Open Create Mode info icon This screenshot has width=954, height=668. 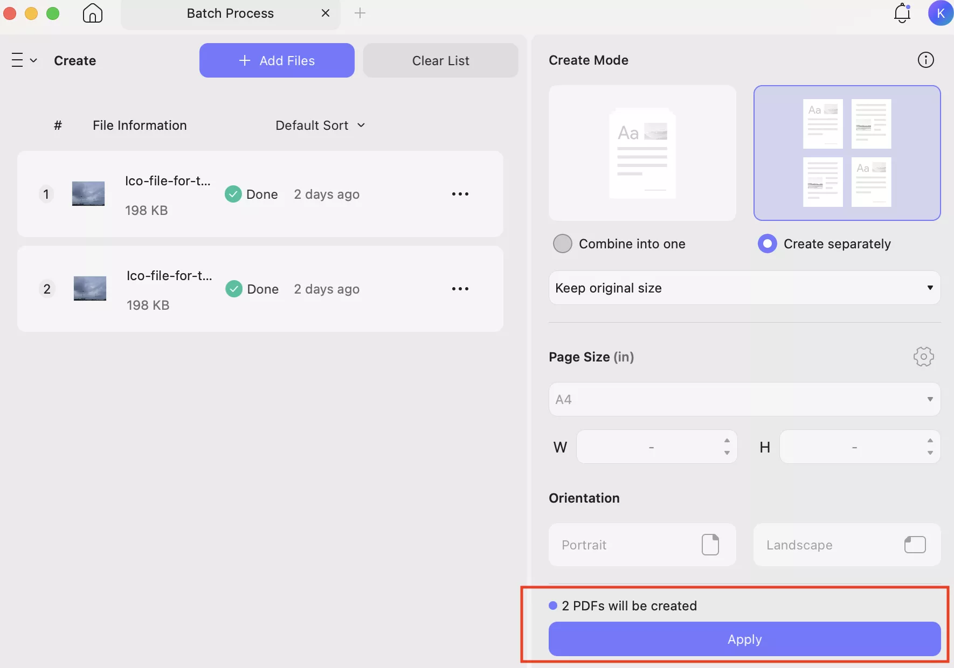coord(925,60)
